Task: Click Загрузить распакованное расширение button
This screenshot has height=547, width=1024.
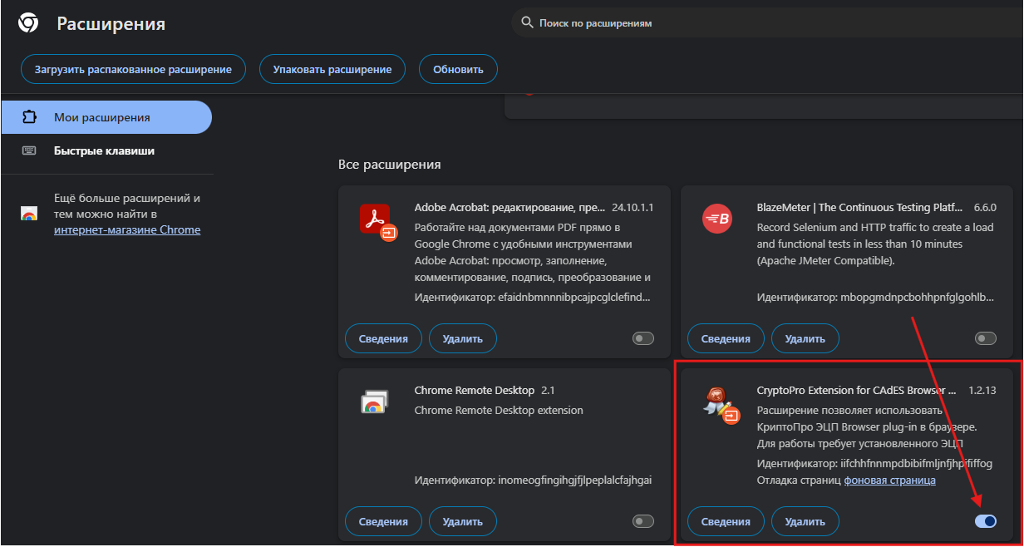Action: click(133, 70)
